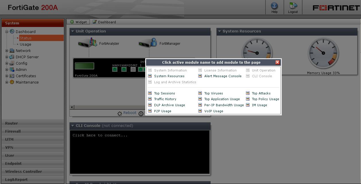Expand the Config tree node
The image size is (361, 184).
coord(7,63)
